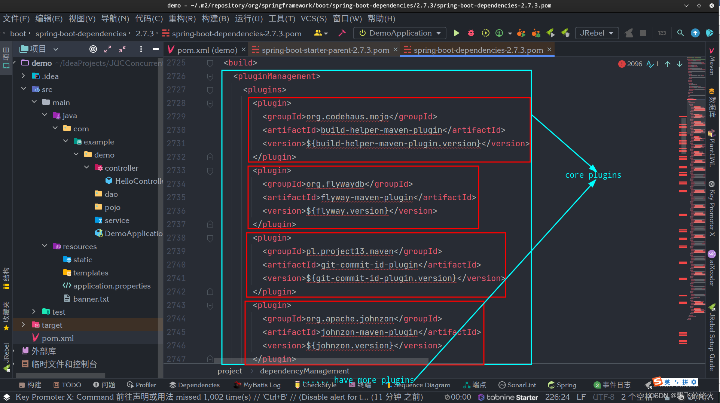
Task: Open the MyBatis Log tool window
Action: [257, 385]
